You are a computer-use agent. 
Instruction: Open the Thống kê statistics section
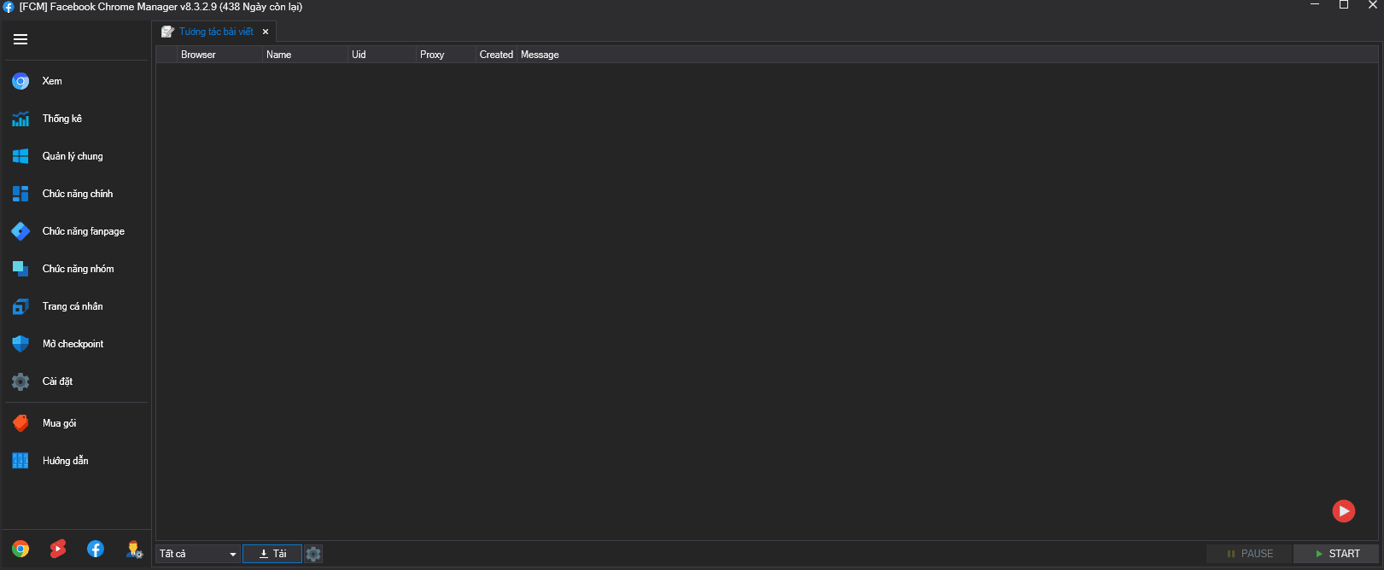pos(61,119)
